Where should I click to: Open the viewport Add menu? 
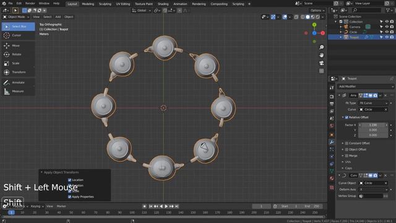click(58, 17)
